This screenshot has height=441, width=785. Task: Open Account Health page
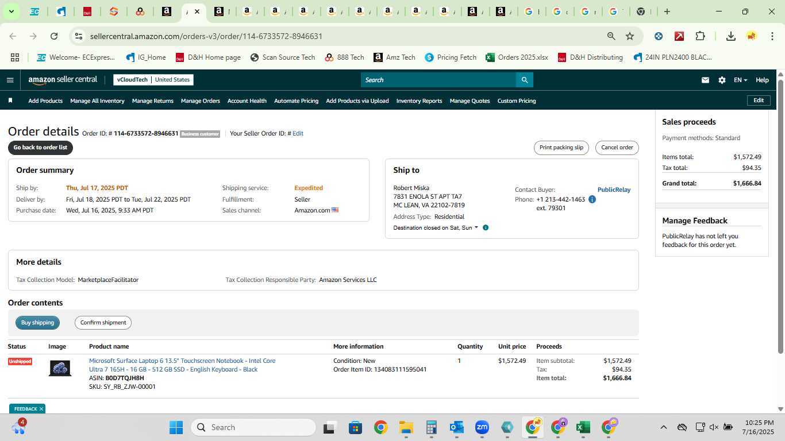(x=247, y=100)
